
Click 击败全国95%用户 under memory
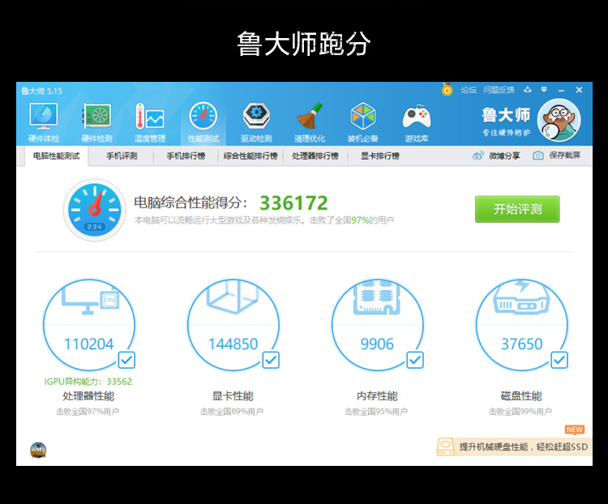376,412
